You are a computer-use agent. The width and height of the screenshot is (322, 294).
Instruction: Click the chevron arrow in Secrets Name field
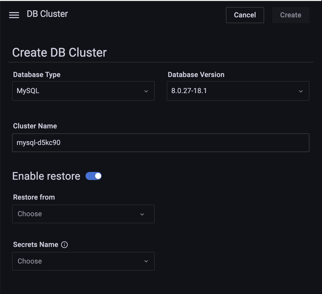click(146, 261)
